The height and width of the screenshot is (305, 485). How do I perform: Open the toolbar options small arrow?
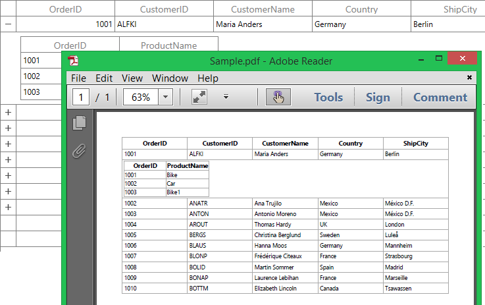click(226, 97)
